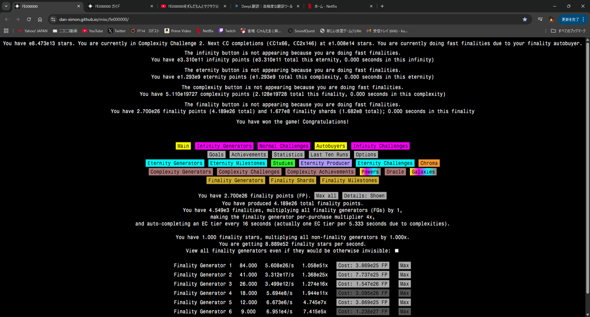Reload the page with the refresh icon
Viewport: 590px width, 317px height.
pos(29,19)
